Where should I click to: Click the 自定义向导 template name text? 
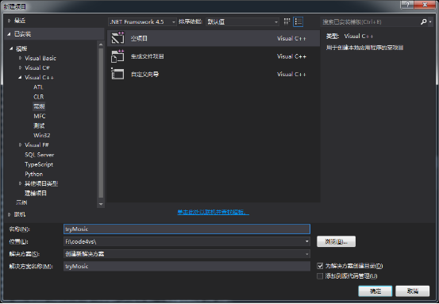pyautogui.click(x=144, y=74)
